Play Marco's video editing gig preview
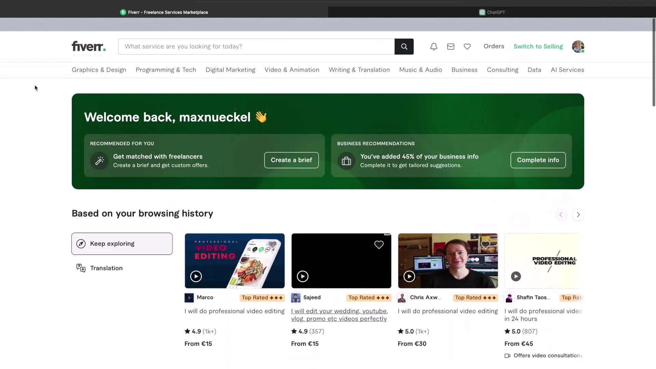 click(x=196, y=276)
